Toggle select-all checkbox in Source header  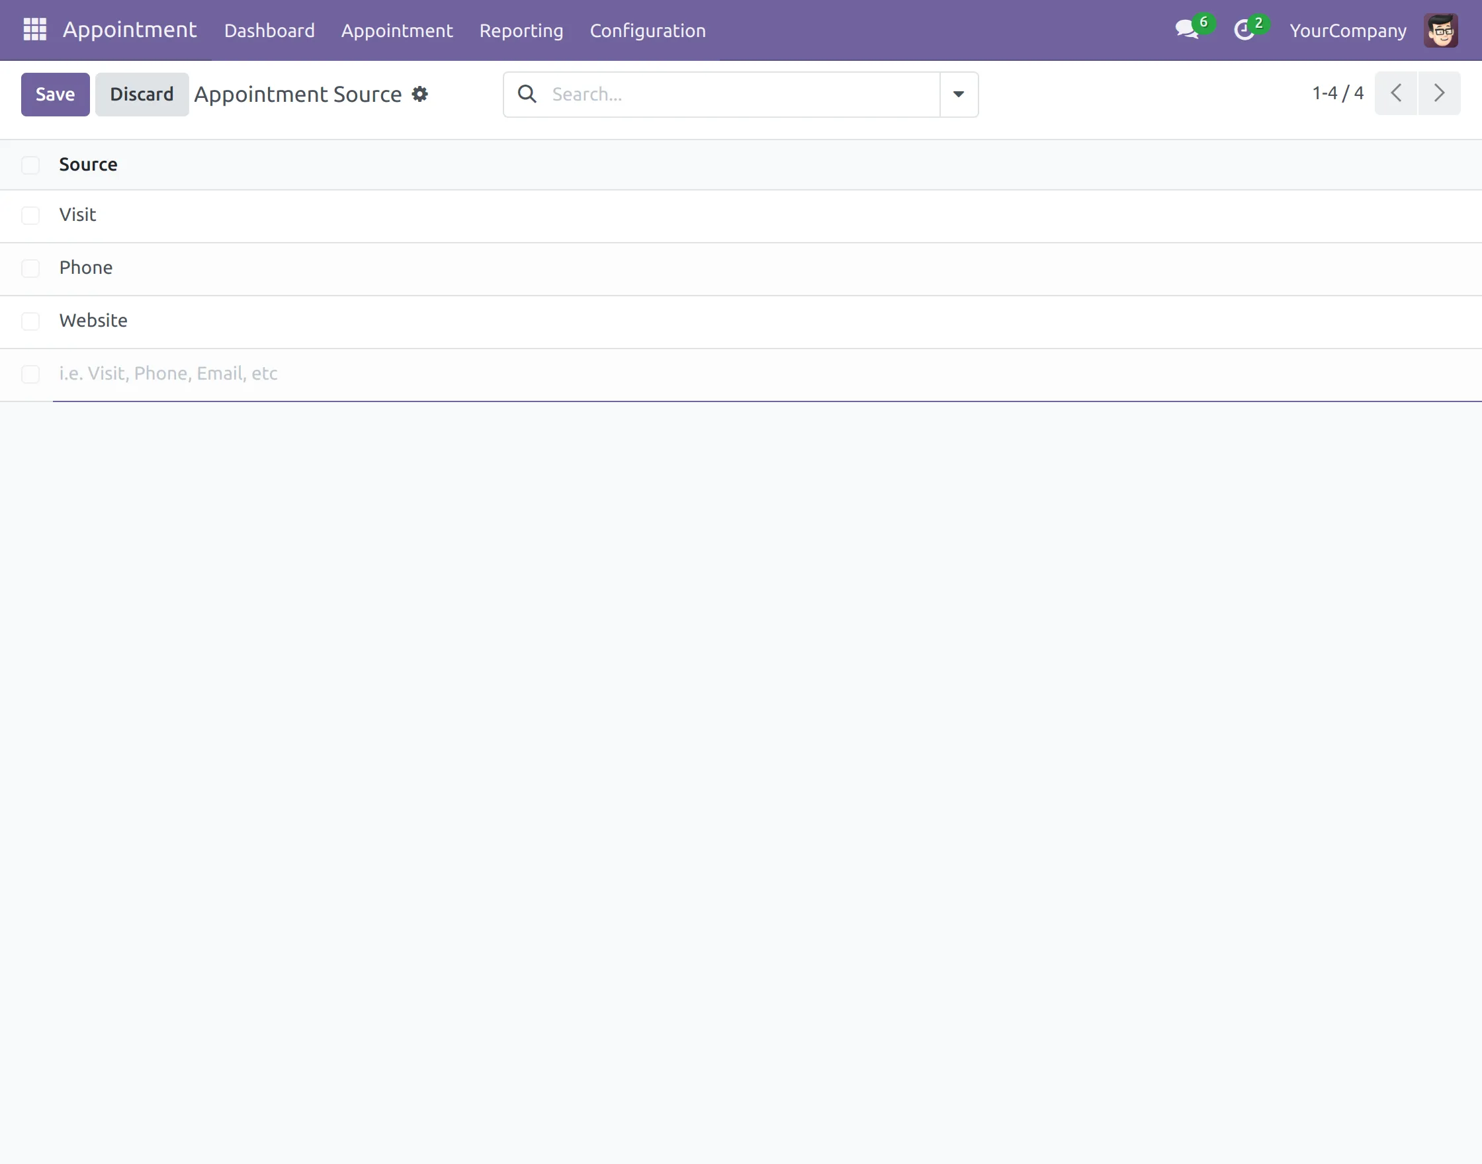point(30,165)
